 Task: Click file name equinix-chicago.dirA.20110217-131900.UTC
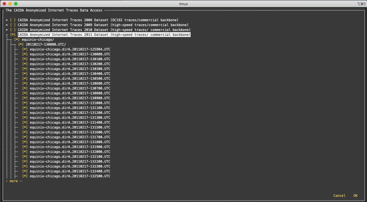pos(70,147)
